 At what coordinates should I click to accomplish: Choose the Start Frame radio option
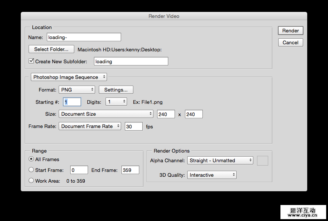(32, 170)
